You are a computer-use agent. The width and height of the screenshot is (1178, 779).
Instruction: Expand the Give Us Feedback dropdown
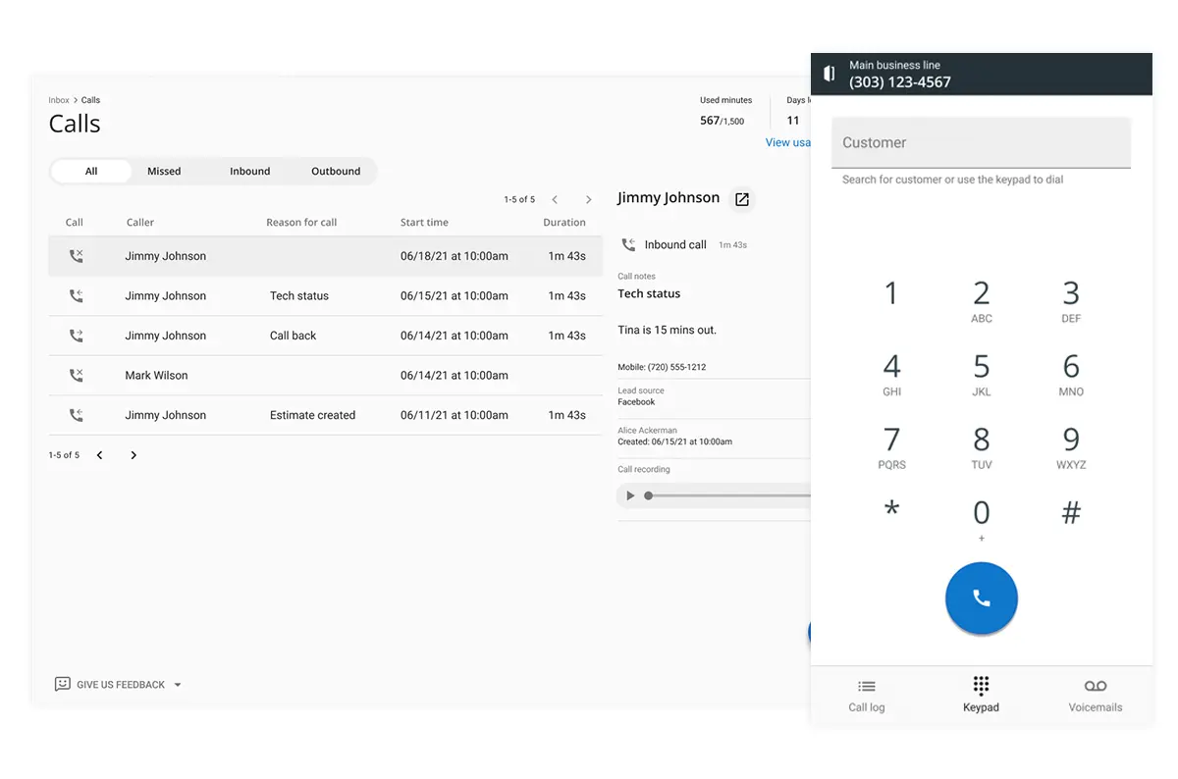pyautogui.click(x=177, y=684)
